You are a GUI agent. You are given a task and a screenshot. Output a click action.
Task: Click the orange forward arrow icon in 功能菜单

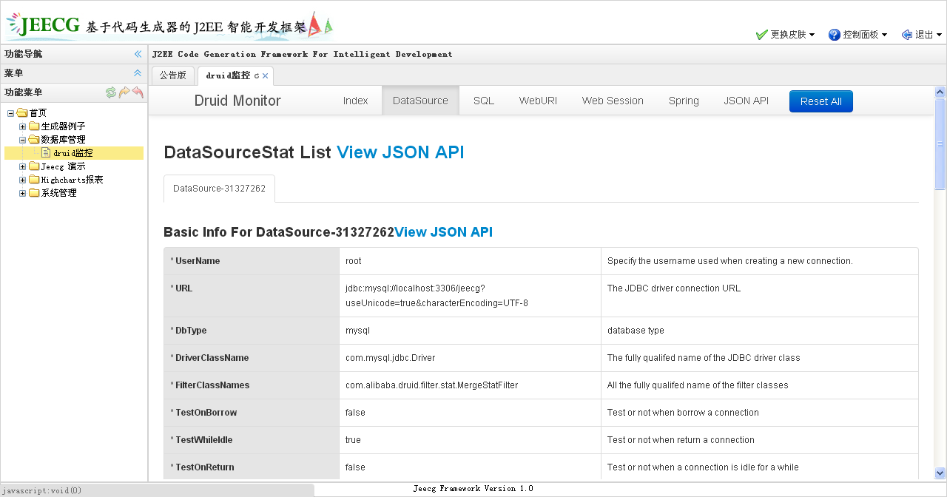coord(124,92)
